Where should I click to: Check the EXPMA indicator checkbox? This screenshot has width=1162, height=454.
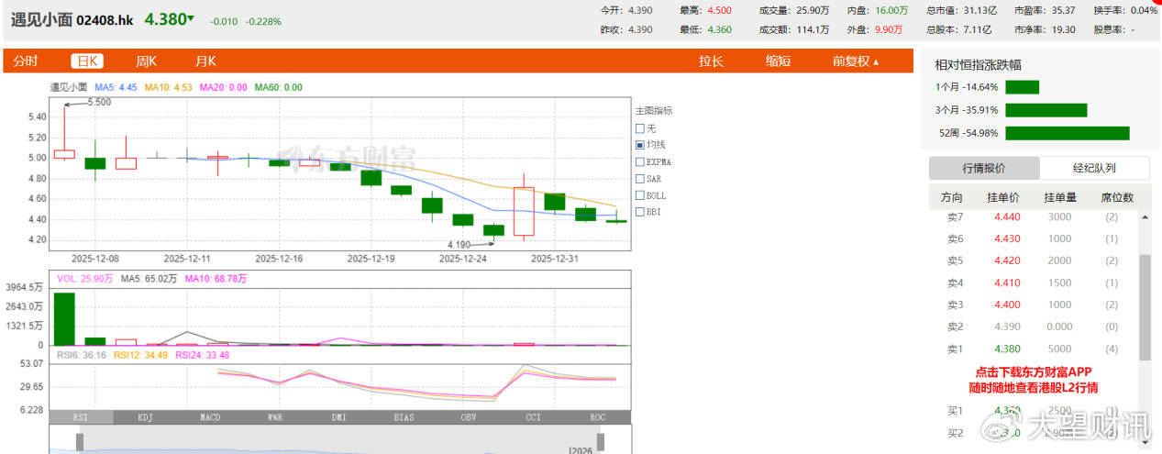(640, 161)
